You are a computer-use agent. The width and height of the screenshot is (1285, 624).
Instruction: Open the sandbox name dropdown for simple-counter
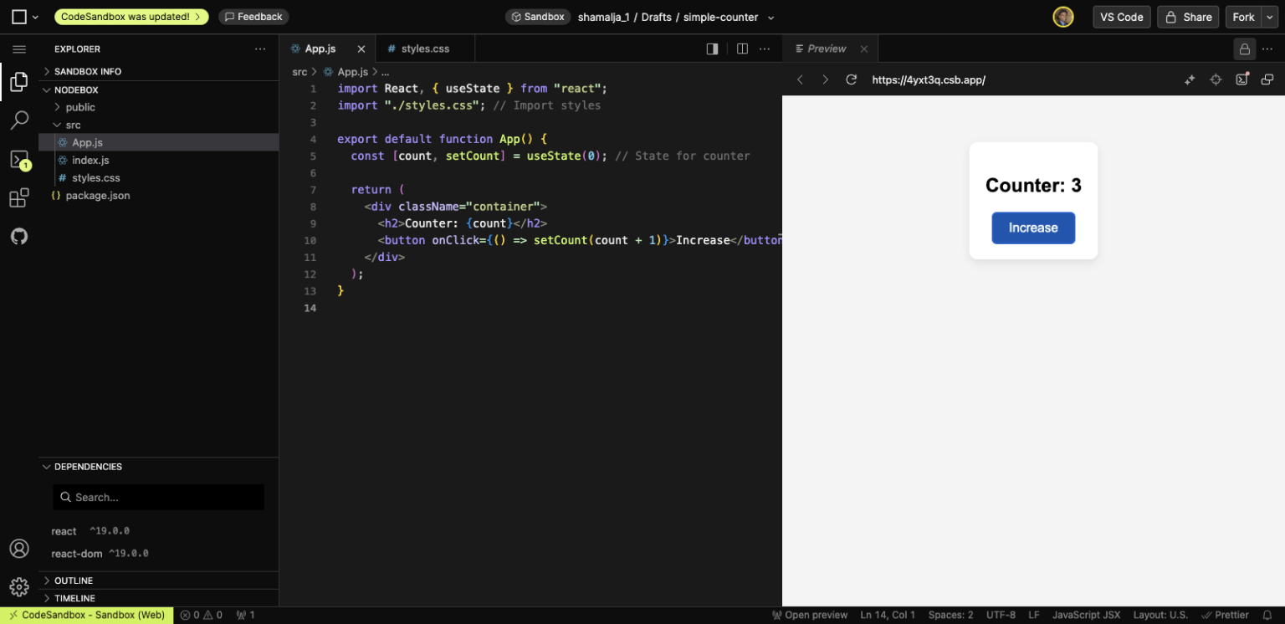770,16
